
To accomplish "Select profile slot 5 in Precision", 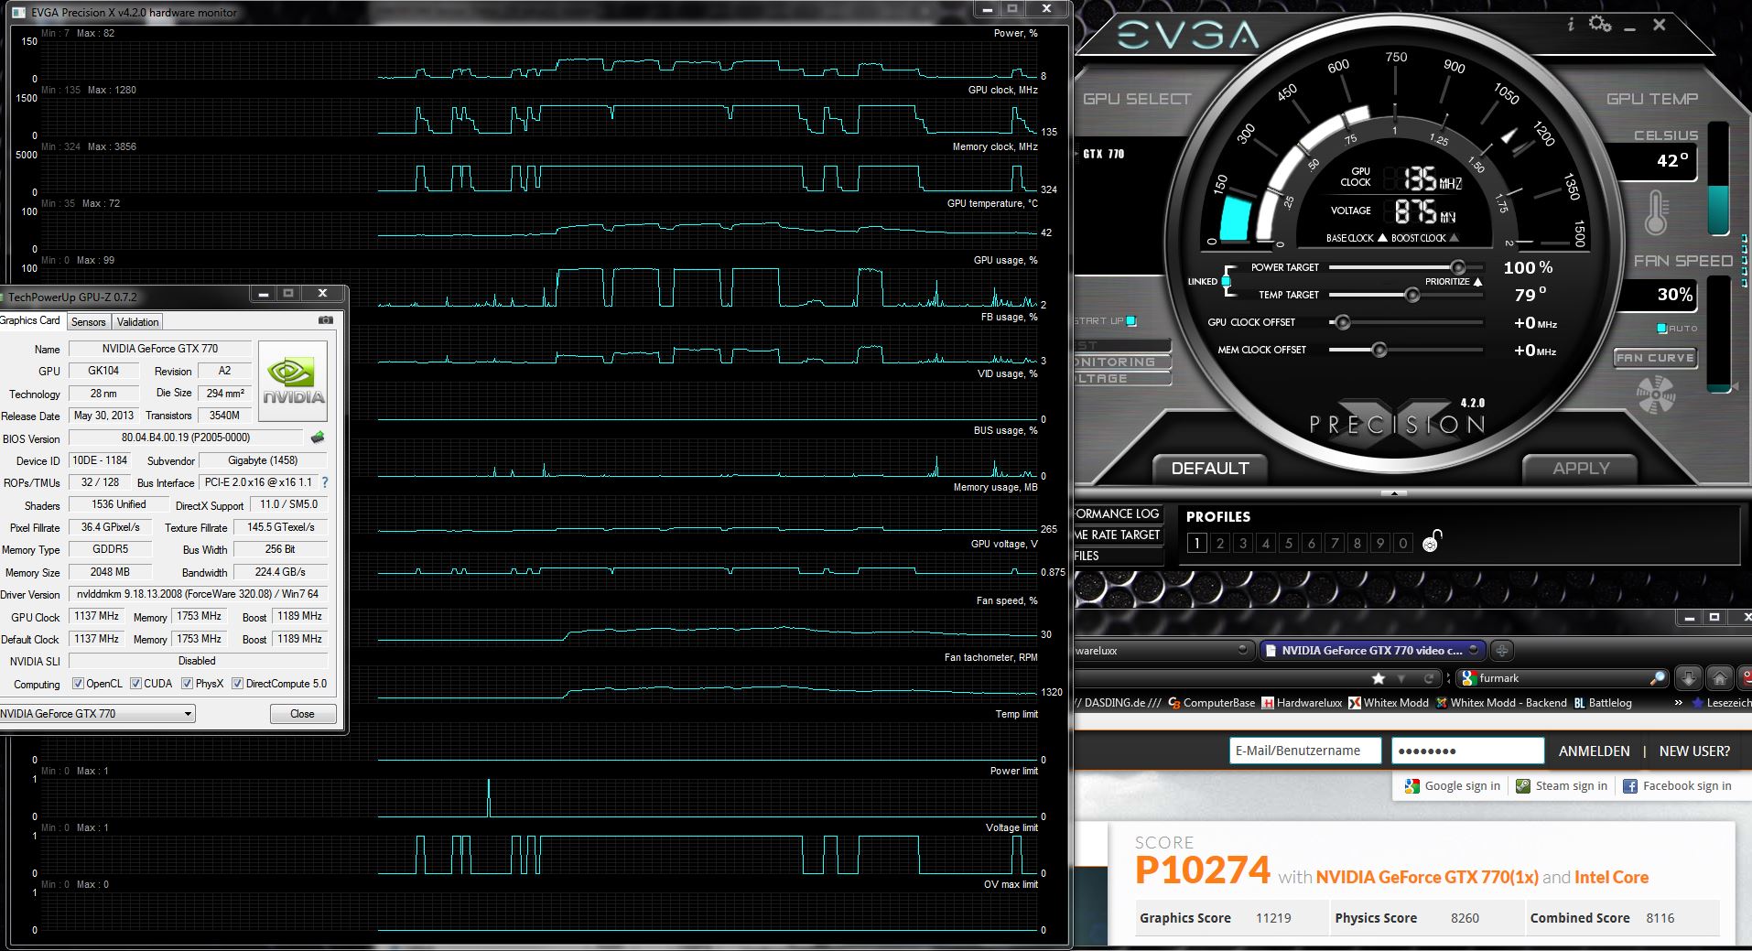I will pos(1288,543).
